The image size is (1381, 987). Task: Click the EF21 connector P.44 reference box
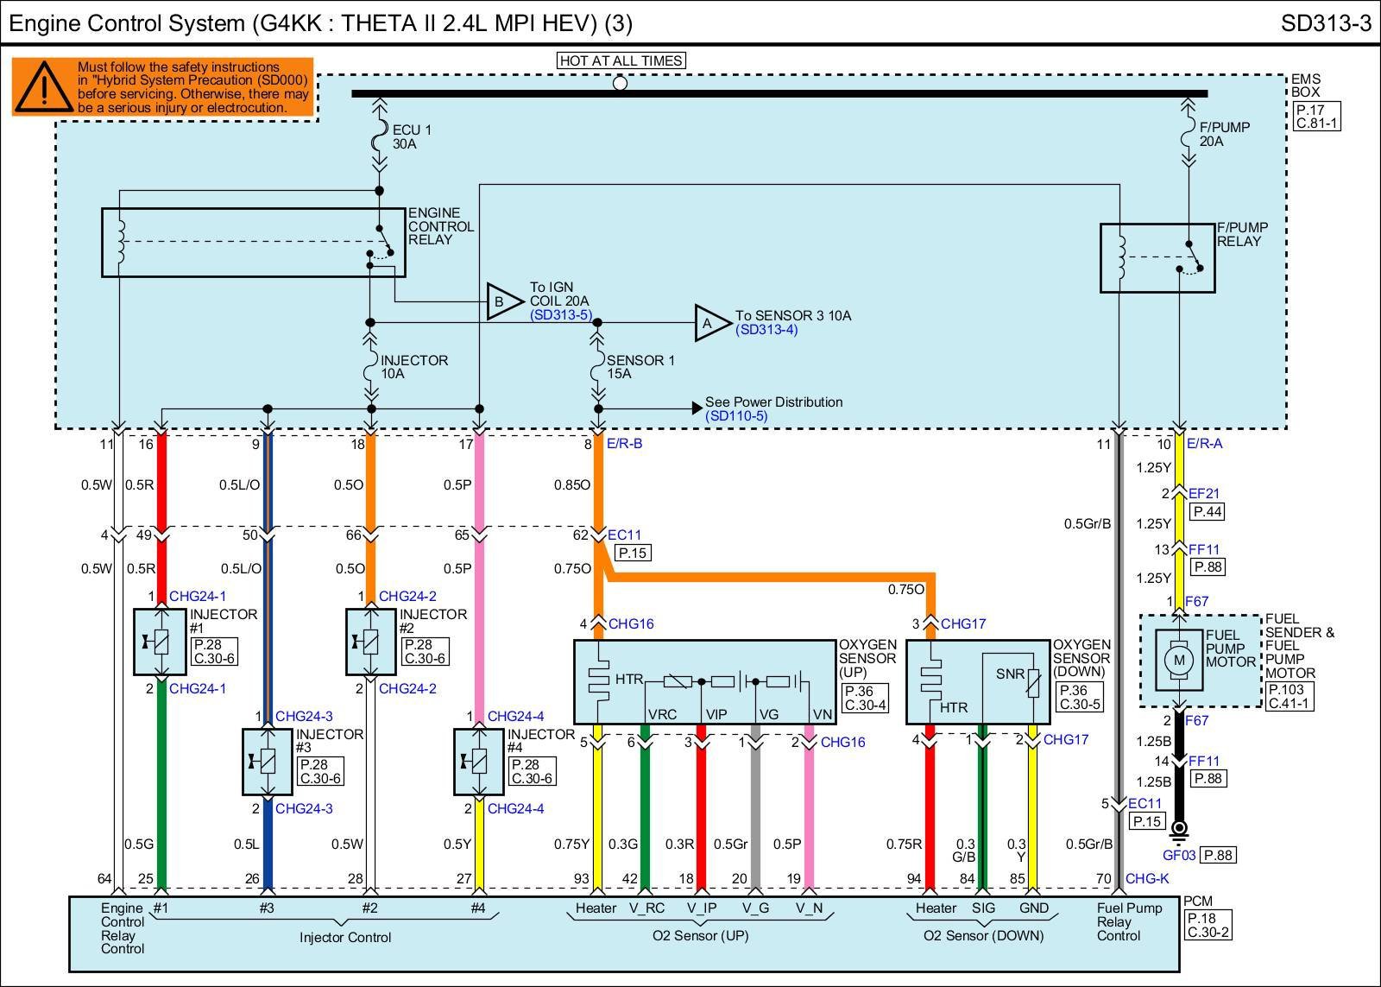pos(1208,512)
